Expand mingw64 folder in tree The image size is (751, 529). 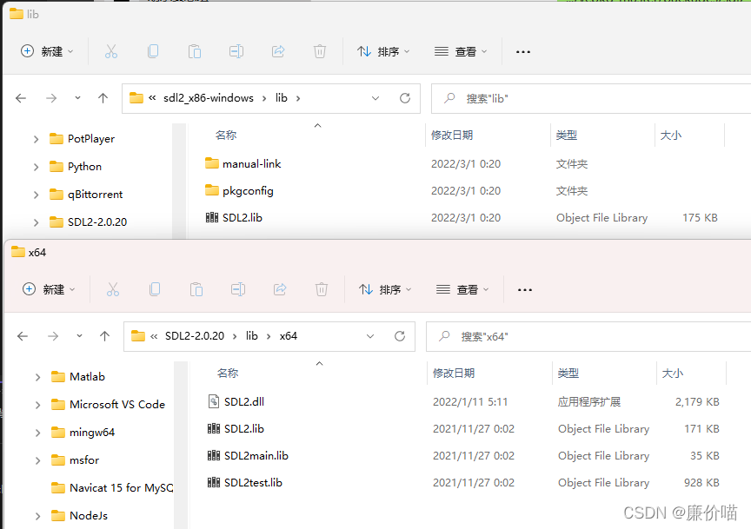pyautogui.click(x=38, y=433)
